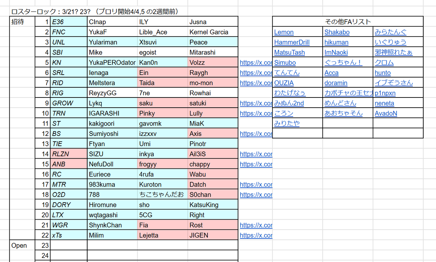Select the cell containing Sumiyoshi

pos(112,133)
